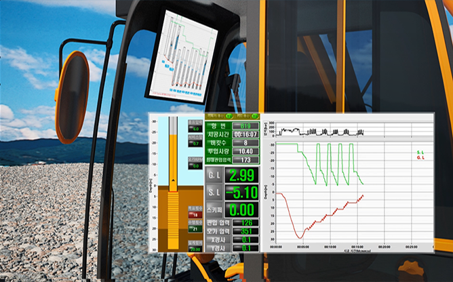Viewport: 453px width, 282px height.
Task: Click the 00:00:00 time axis origin label
Action: [276, 247]
